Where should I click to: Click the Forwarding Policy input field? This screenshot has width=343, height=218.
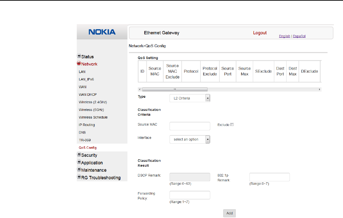click(x=190, y=195)
